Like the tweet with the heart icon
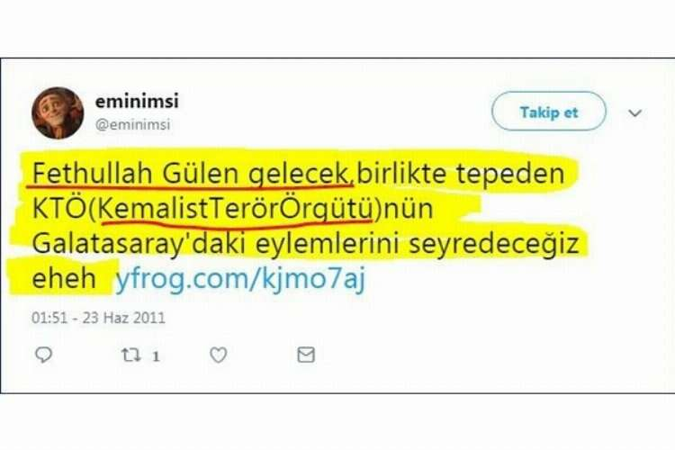Screen dimensions: 675x450 [219, 355]
